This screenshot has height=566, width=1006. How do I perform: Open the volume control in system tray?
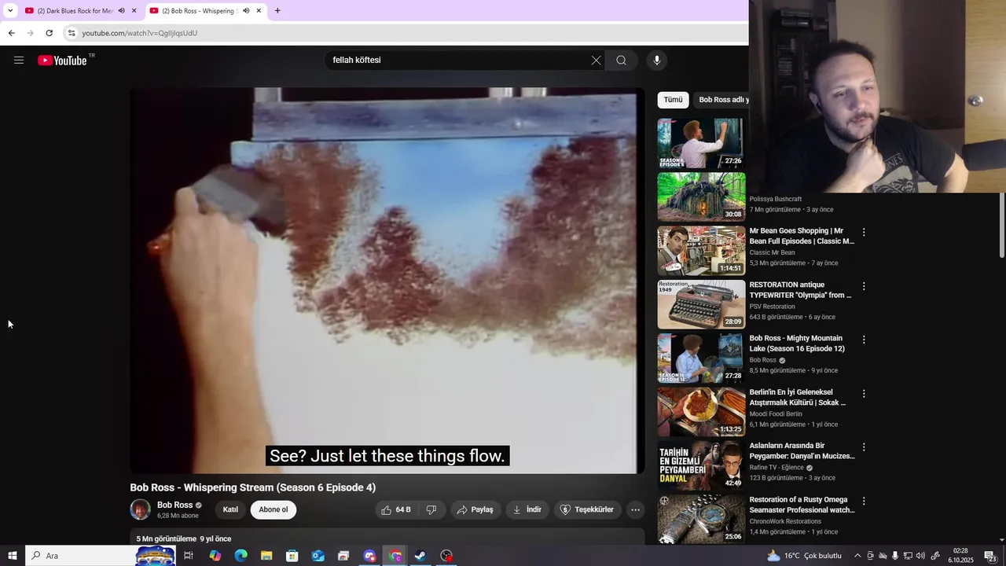click(x=921, y=556)
